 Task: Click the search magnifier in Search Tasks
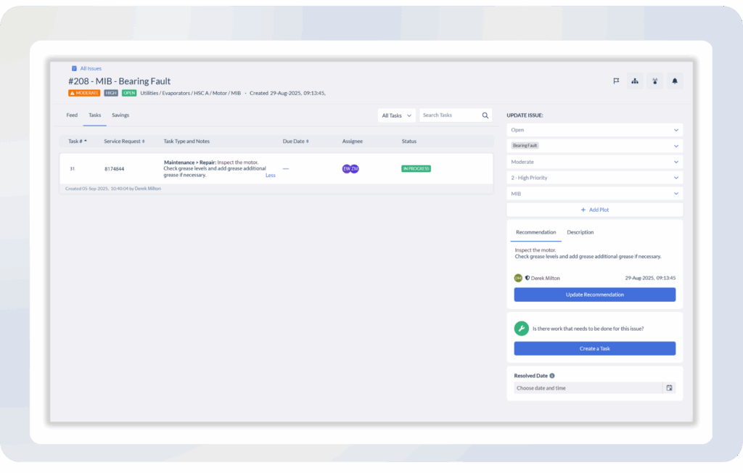485,115
